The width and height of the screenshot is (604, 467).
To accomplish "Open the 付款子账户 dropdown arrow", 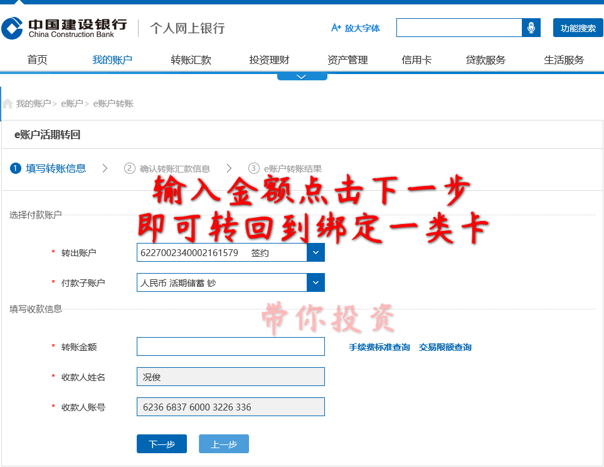I will [x=316, y=282].
